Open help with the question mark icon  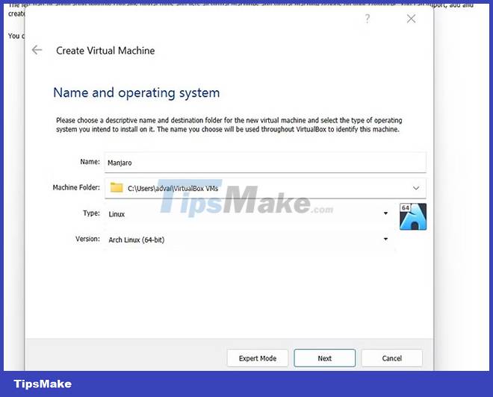click(x=368, y=19)
